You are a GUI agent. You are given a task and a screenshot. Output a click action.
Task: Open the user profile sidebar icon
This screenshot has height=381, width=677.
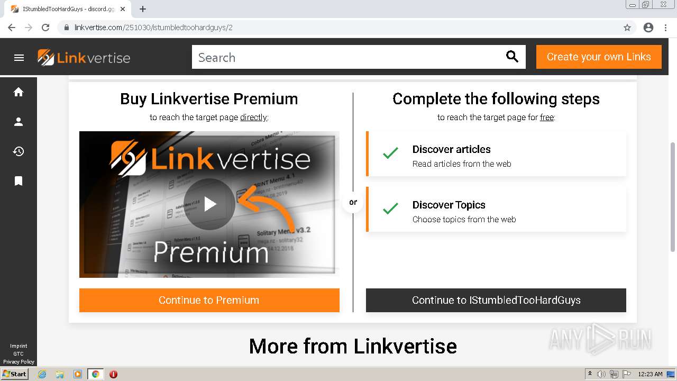[x=19, y=122]
